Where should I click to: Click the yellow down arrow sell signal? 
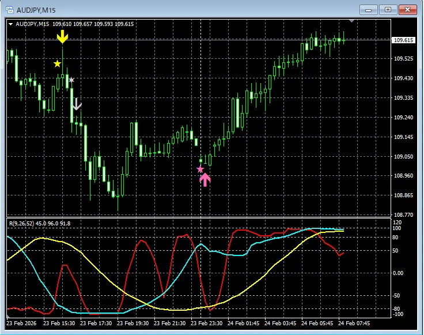(63, 37)
